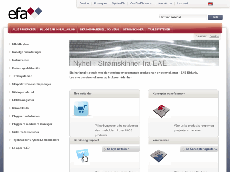The image size is (230, 172).
Task: Click Konsepter og referanser panel header
Action: point(183,94)
